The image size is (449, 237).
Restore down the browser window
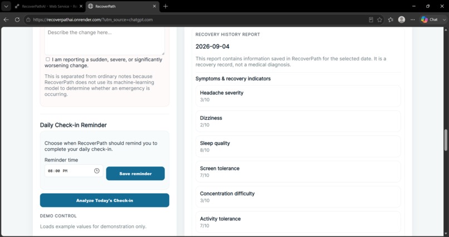tap(428, 6)
